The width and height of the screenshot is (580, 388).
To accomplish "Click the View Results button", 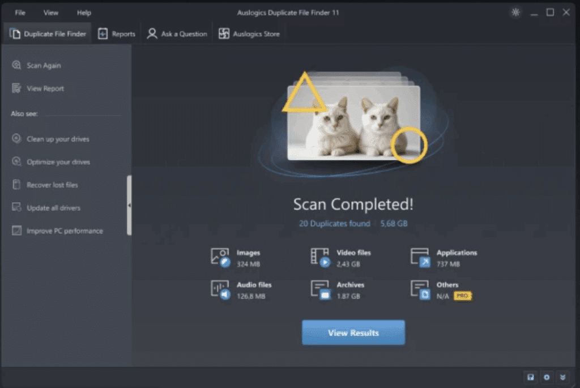I will tap(353, 332).
